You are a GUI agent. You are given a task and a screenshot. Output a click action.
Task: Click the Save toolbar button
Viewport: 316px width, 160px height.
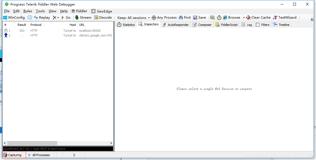pyautogui.click(x=200, y=18)
